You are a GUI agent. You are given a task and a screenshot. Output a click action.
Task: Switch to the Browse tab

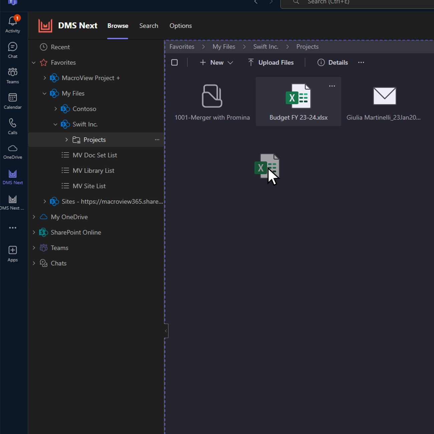tap(118, 26)
